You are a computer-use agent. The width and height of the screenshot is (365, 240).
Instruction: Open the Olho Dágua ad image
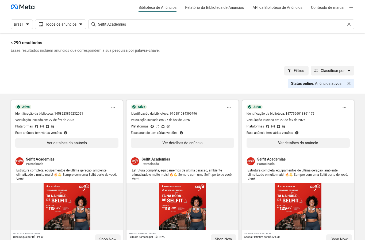(67, 206)
